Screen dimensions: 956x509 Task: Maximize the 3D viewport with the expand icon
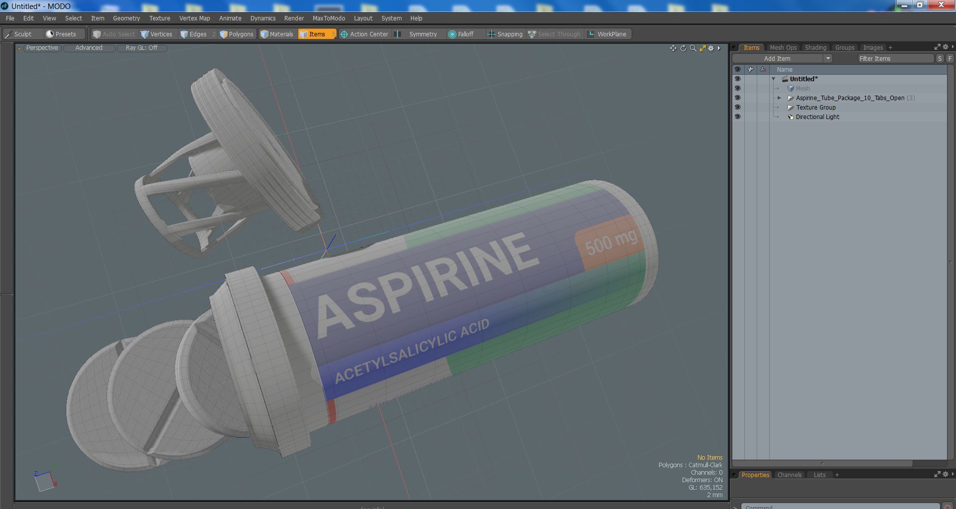tap(702, 48)
